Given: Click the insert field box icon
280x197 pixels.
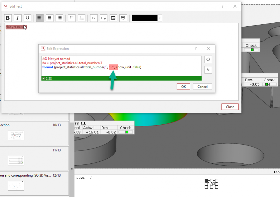Looking at the screenshot, I should point(103,18).
